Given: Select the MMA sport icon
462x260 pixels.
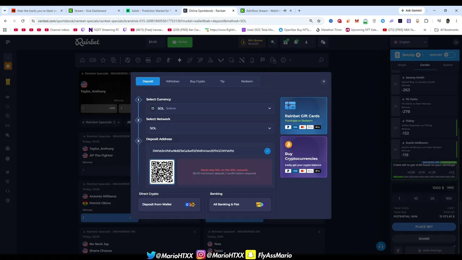Looking at the screenshot, I should 148,60.
